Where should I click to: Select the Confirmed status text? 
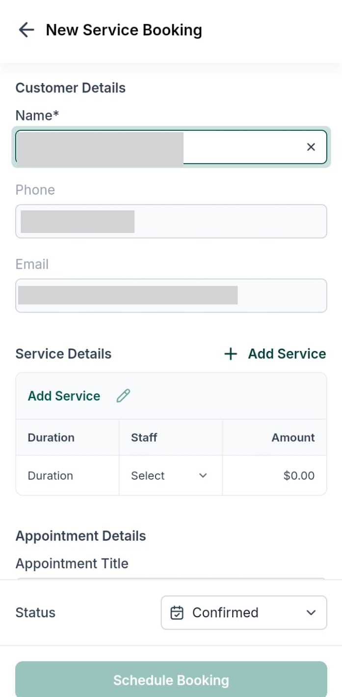coord(225,612)
